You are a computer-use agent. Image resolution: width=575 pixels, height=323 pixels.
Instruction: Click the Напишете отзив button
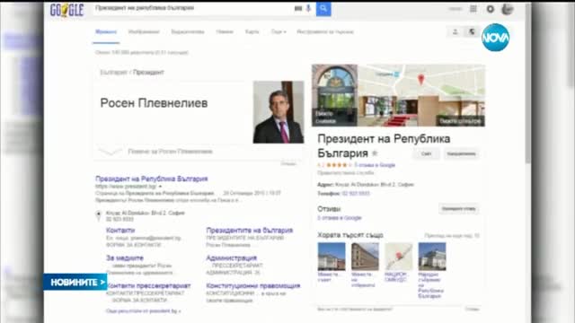tap(459, 209)
